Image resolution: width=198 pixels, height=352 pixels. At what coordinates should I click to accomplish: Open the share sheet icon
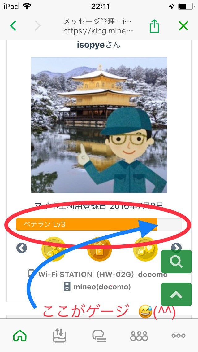154,26
